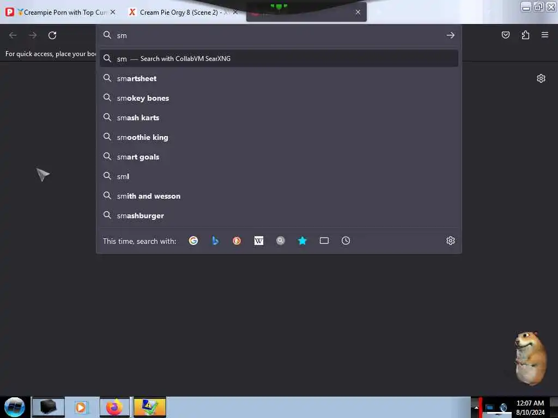Search this time with Wikipedia
This screenshot has height=418, width=558.
[x=259, y=241]
